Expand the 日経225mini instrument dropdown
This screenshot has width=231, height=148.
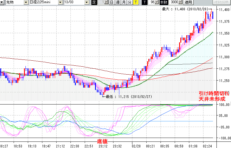pos(60,2)
